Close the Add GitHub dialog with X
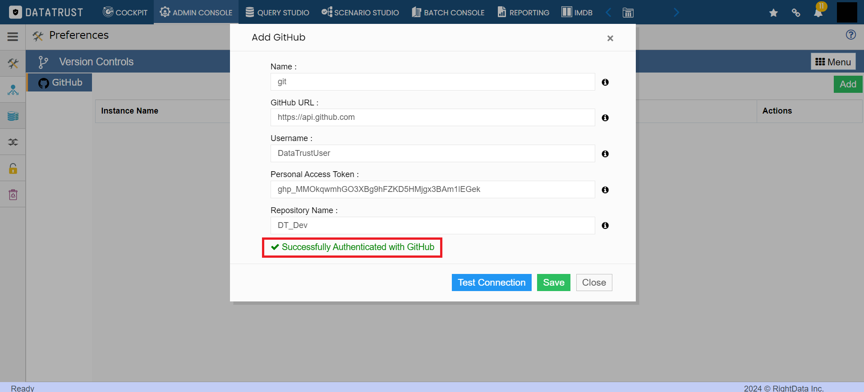This screenshot has width=864, height=392. [x=610, y=38]
